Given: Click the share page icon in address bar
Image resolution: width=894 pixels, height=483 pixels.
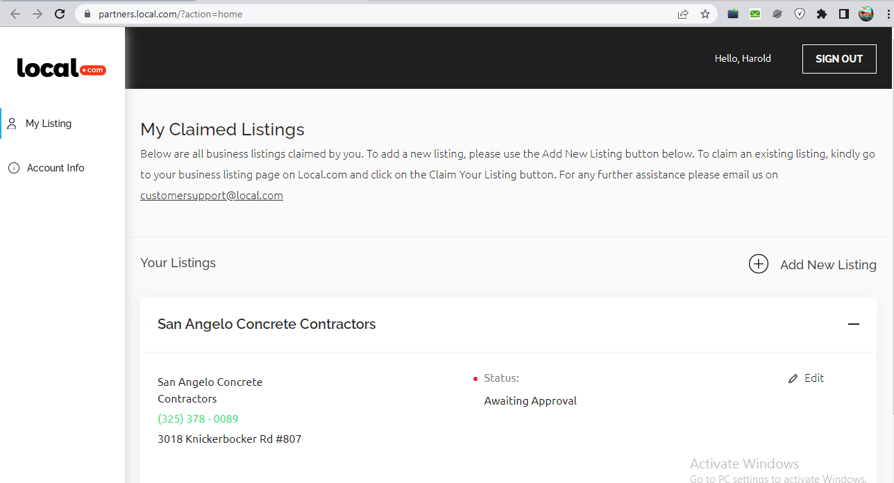Looking at the screenshot, I should point(683,14).
